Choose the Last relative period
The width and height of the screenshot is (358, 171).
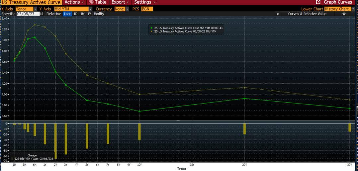coord(67,14)
